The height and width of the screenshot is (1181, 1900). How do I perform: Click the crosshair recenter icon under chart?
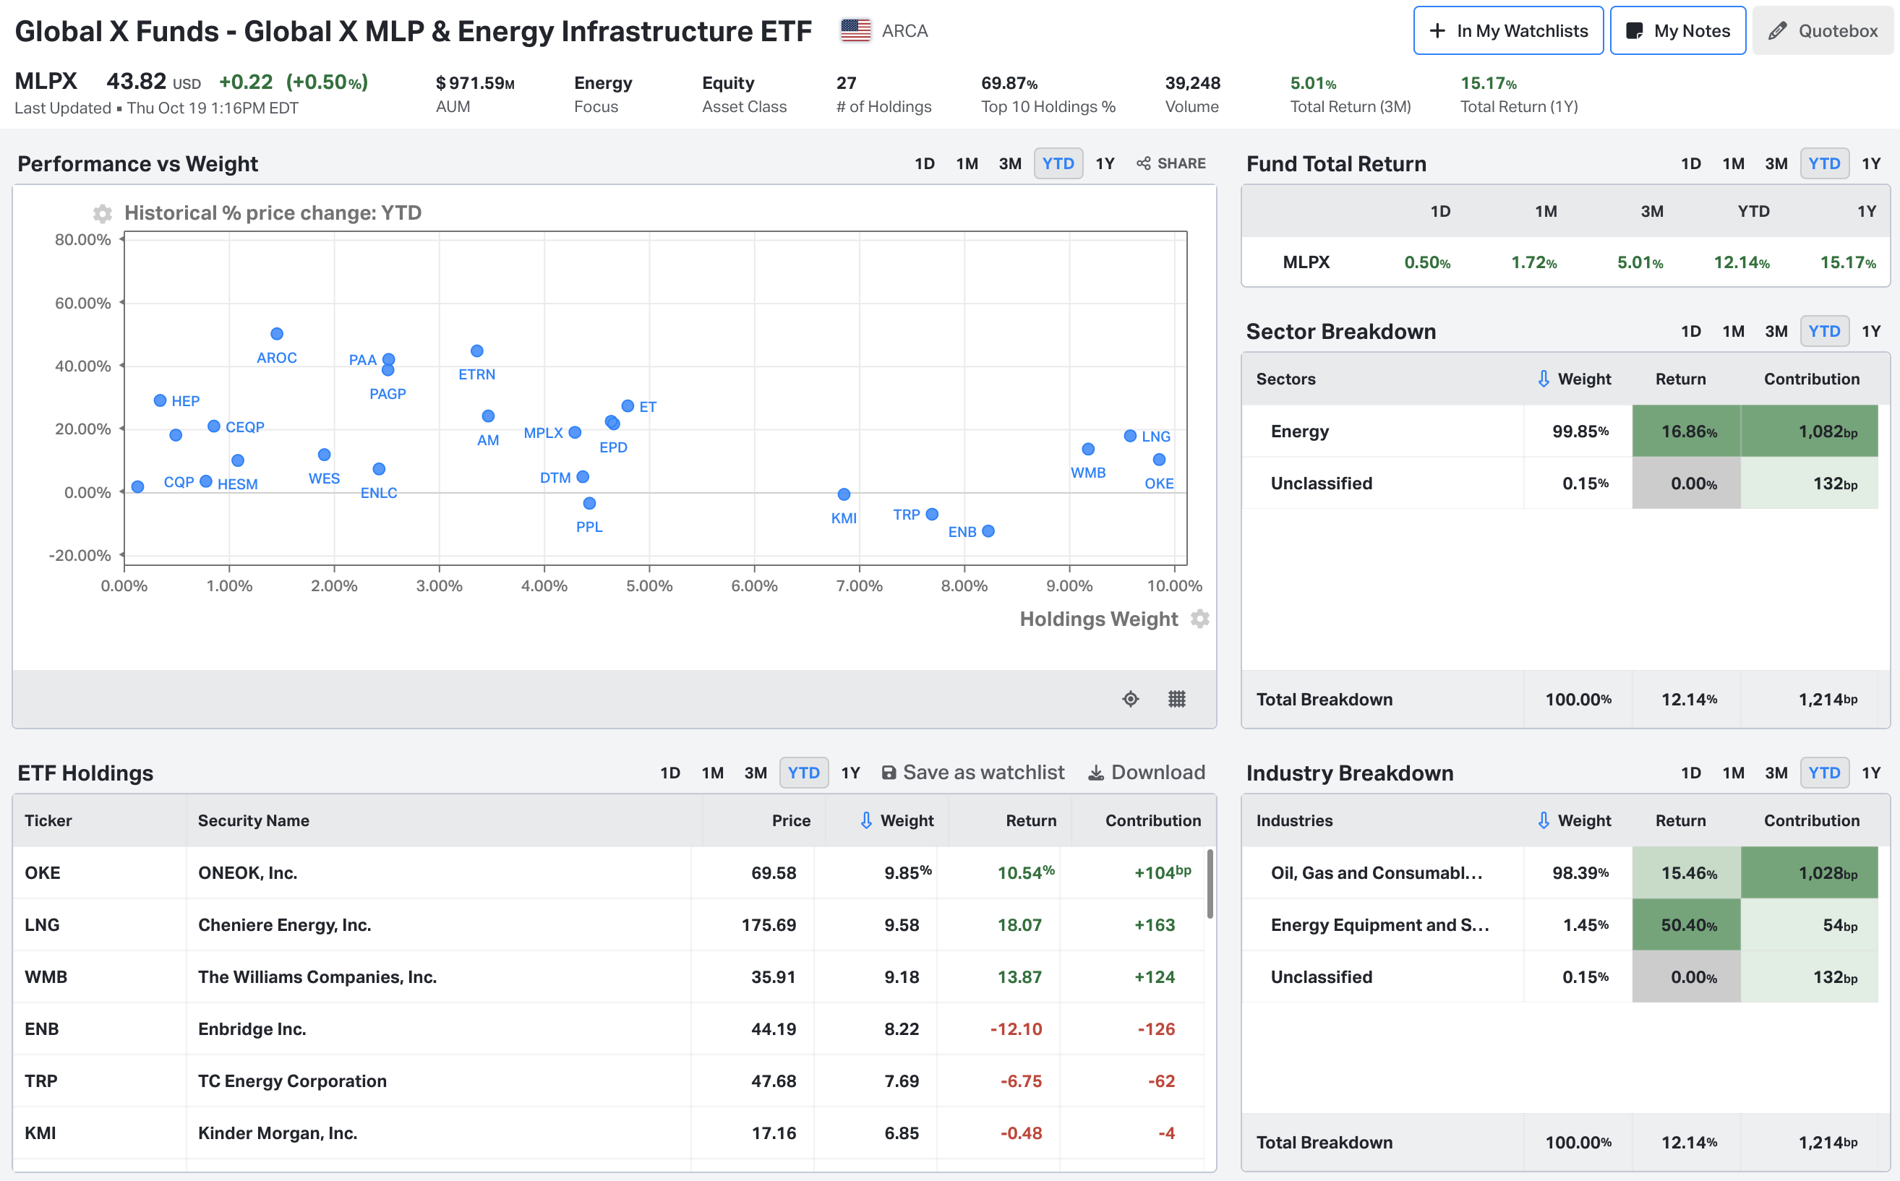1131,699
